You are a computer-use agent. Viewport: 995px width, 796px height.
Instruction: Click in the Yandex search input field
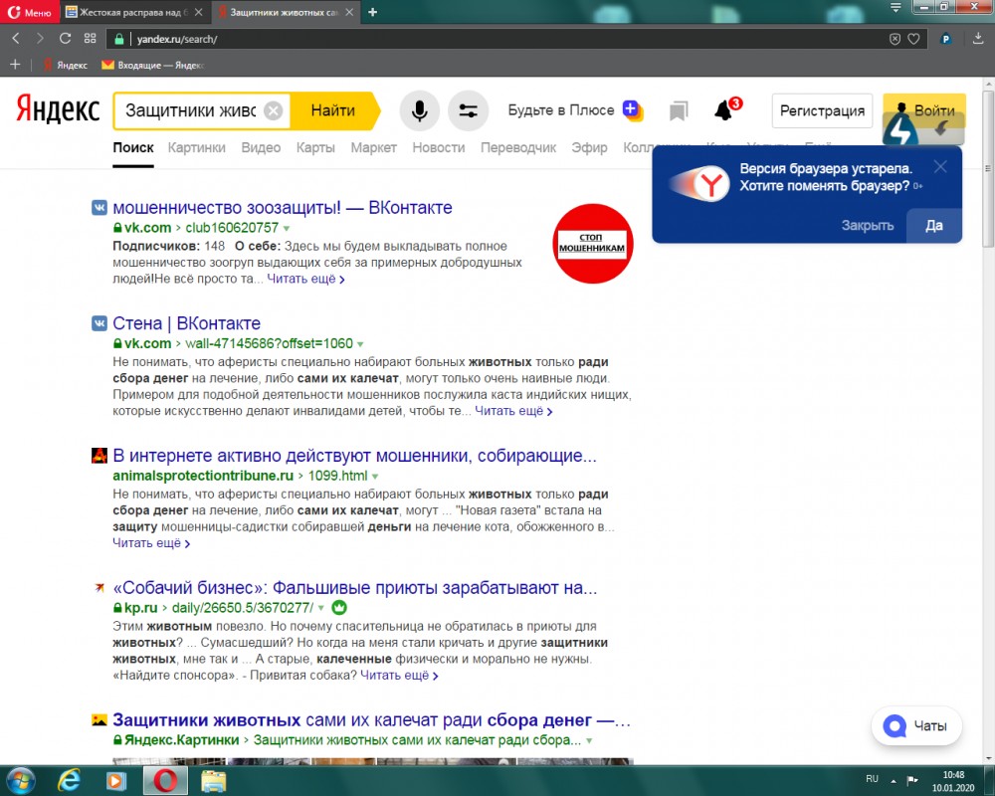click(x=189, y=110)
